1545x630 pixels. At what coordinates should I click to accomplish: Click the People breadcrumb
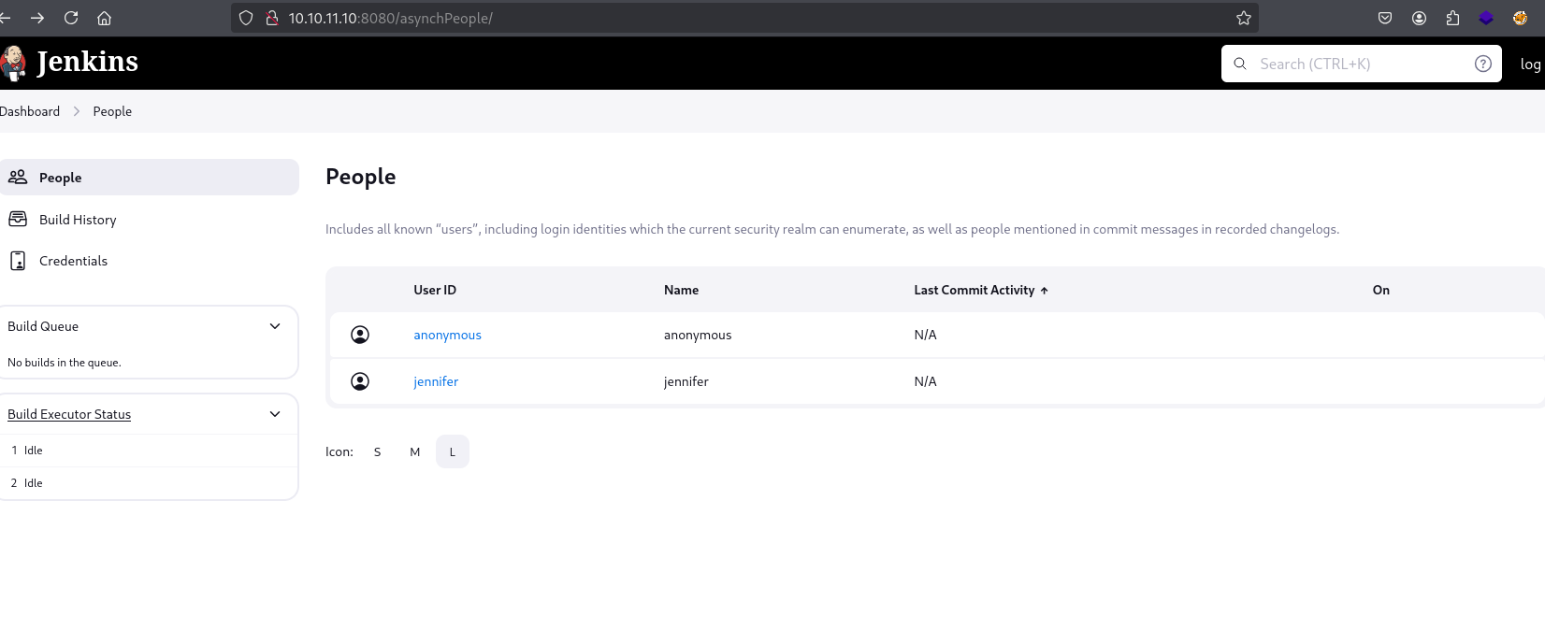pos(112,111)
